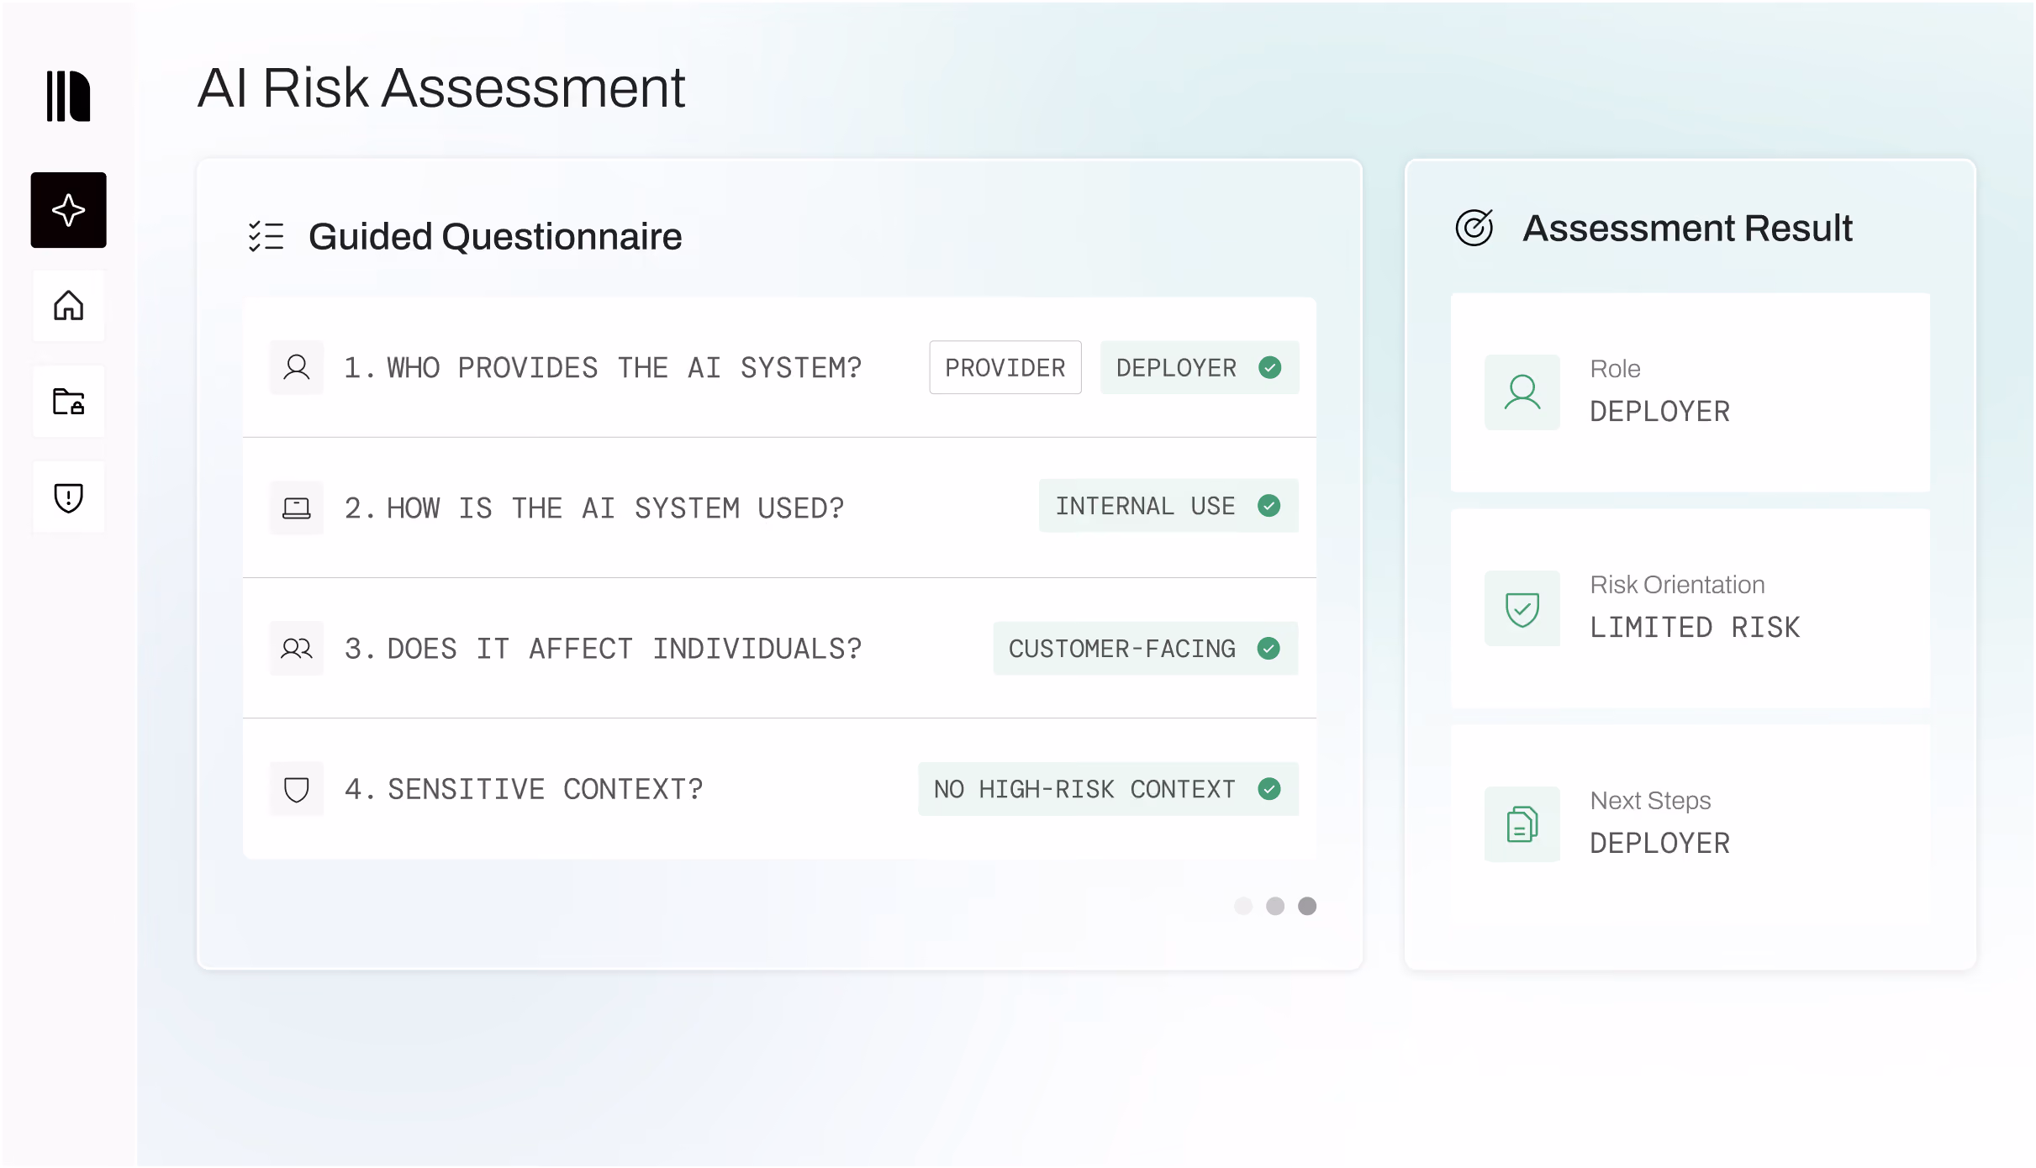
Task: Click DEPLOYER value under Next Steps
Action: (x=1659, y=844)
